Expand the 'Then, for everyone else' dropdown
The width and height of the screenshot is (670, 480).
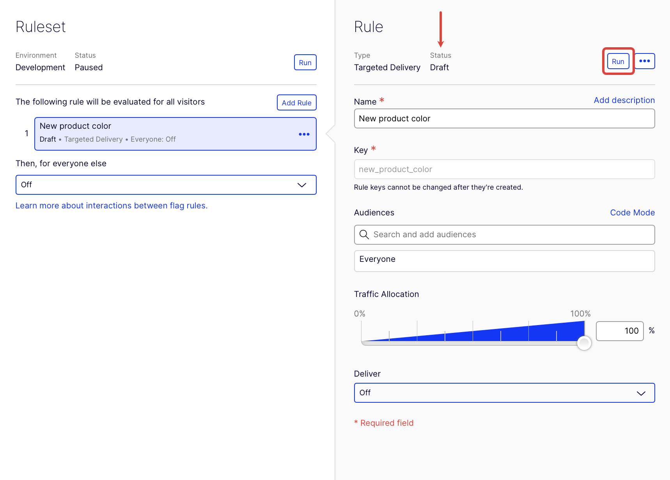click(156, 185)
